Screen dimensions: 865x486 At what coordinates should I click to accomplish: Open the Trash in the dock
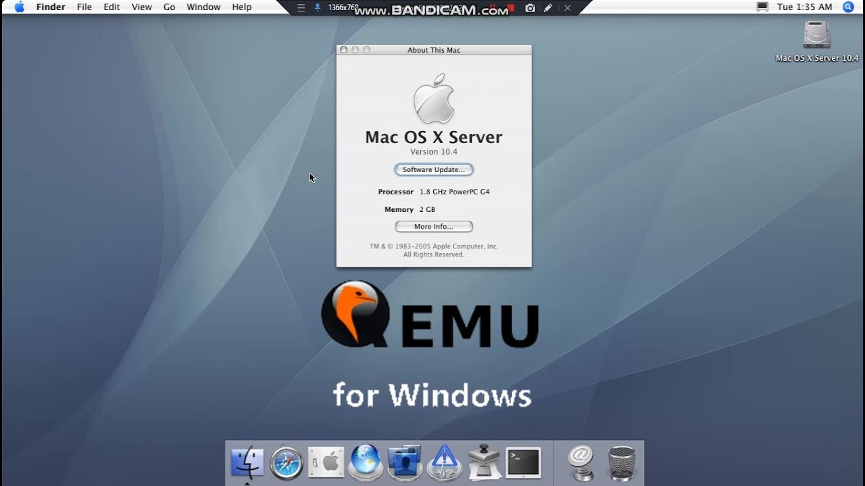tap(621, 463)
